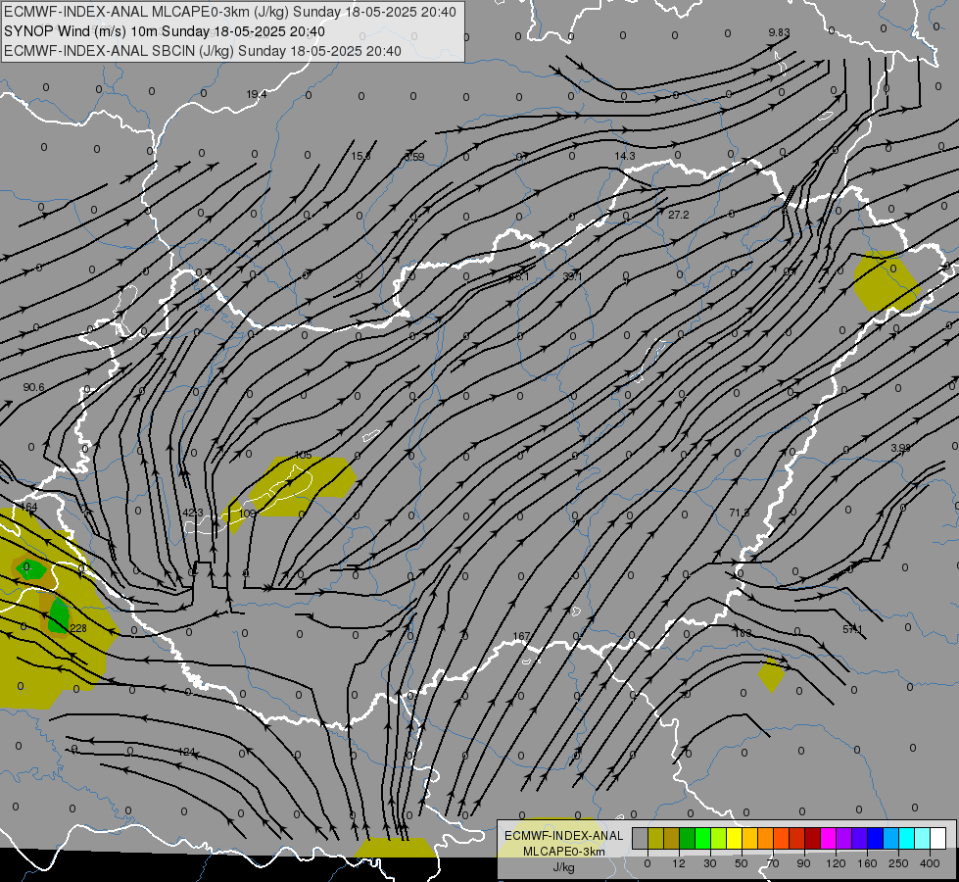This screenshot has height=882, width=959.
Task: Click the gray swatch in the legend
Action: 641,838
